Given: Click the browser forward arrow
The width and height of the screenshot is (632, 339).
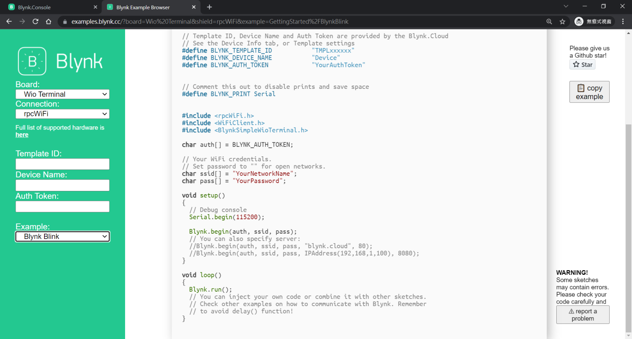Looking at the screenshot, I should (22, 21).
